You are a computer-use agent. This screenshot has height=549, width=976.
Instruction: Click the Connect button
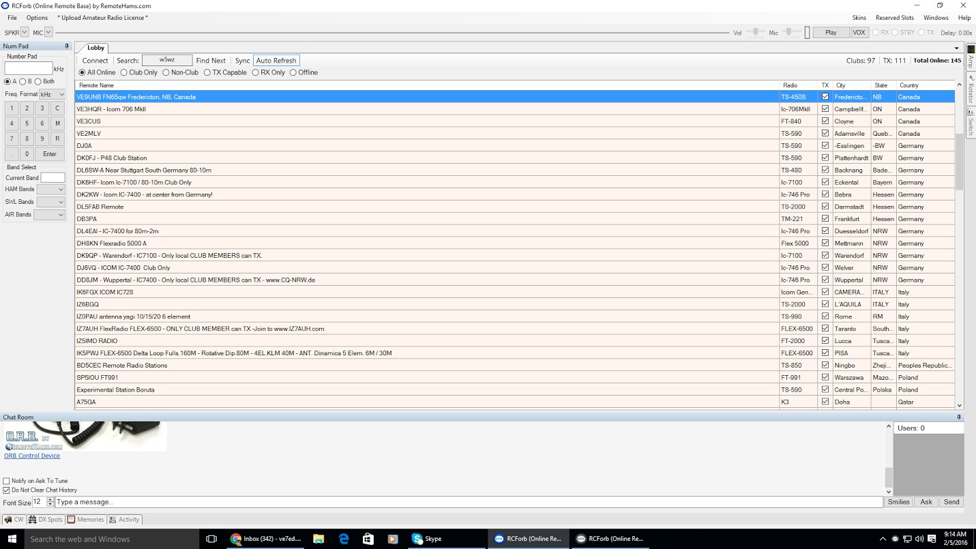[x=95, y=61]
